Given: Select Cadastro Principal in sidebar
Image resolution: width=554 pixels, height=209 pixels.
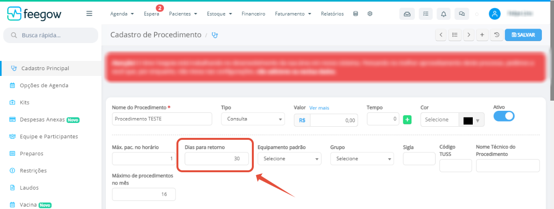Looking at the screenshot, I should [51, 68].
